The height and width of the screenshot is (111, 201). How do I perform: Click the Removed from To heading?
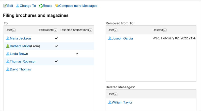pos(120,23)
